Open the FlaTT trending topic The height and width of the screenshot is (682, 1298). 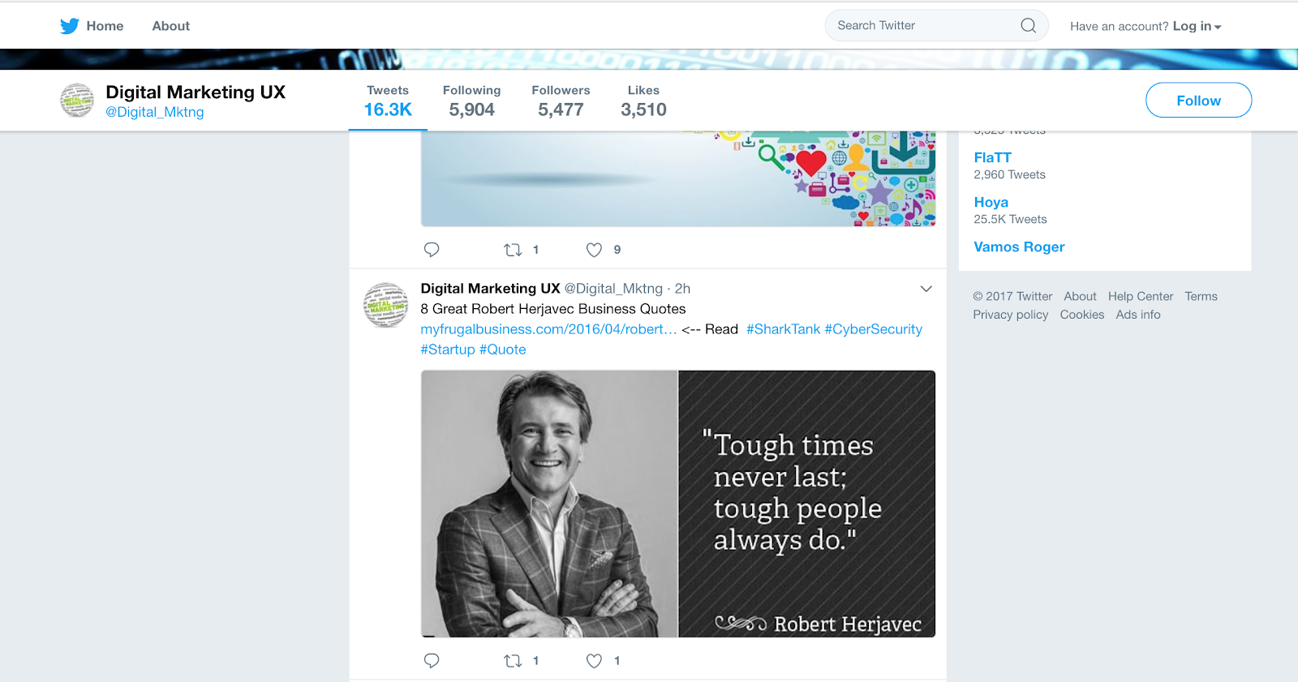(992, 157)
